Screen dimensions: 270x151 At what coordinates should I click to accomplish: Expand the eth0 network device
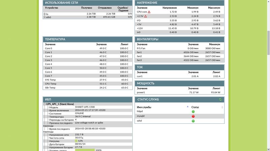(x=45, y=17)
